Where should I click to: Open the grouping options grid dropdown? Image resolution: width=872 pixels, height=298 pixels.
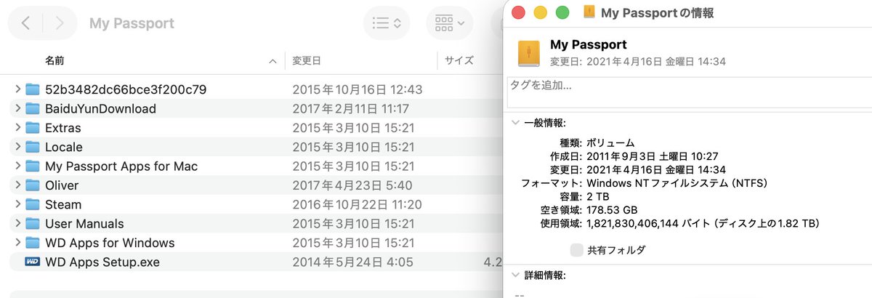tap(450, 23)
